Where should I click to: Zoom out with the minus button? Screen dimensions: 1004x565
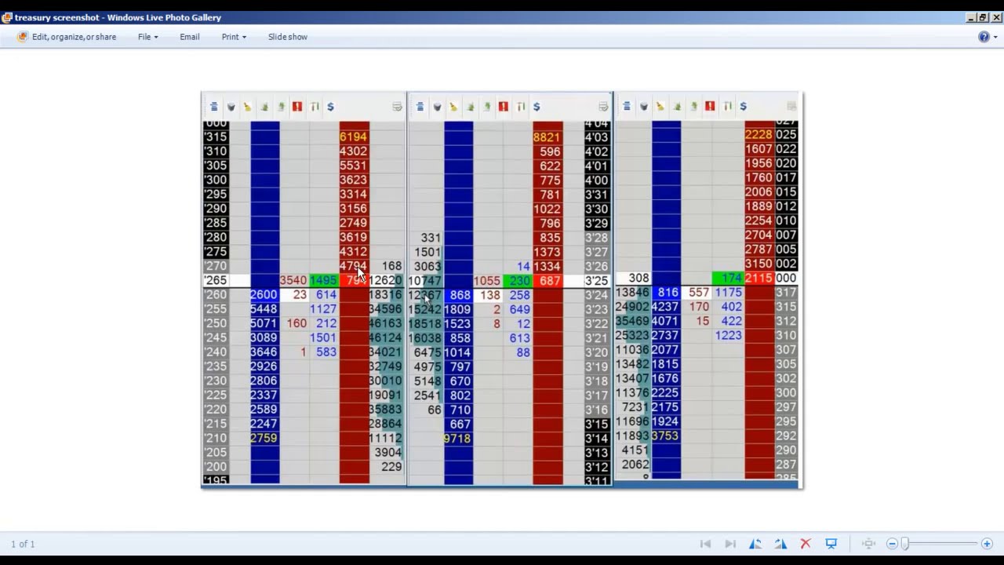tap(892, 544)
